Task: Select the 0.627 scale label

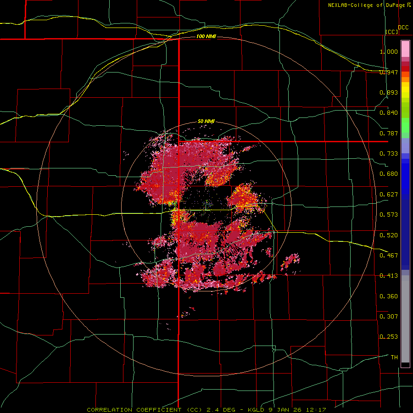Action: coord(389,195)
